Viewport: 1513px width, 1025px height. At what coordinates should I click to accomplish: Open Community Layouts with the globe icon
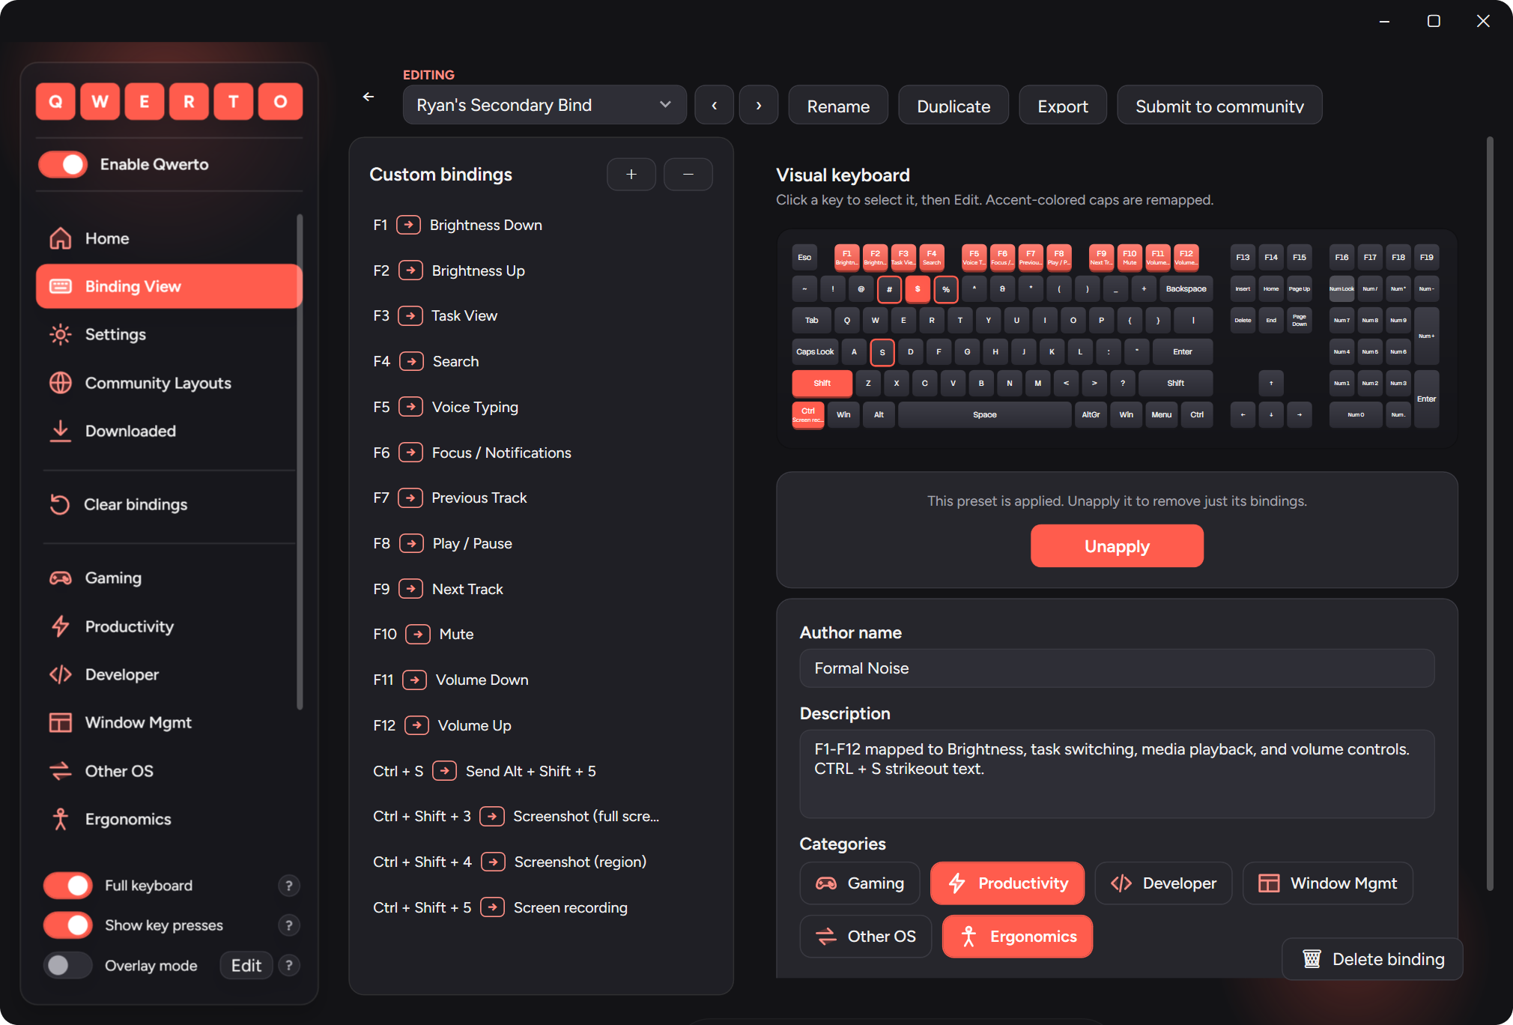[x=169, y=383]
